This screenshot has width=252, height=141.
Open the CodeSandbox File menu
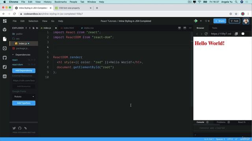click(x=15, y=21)
